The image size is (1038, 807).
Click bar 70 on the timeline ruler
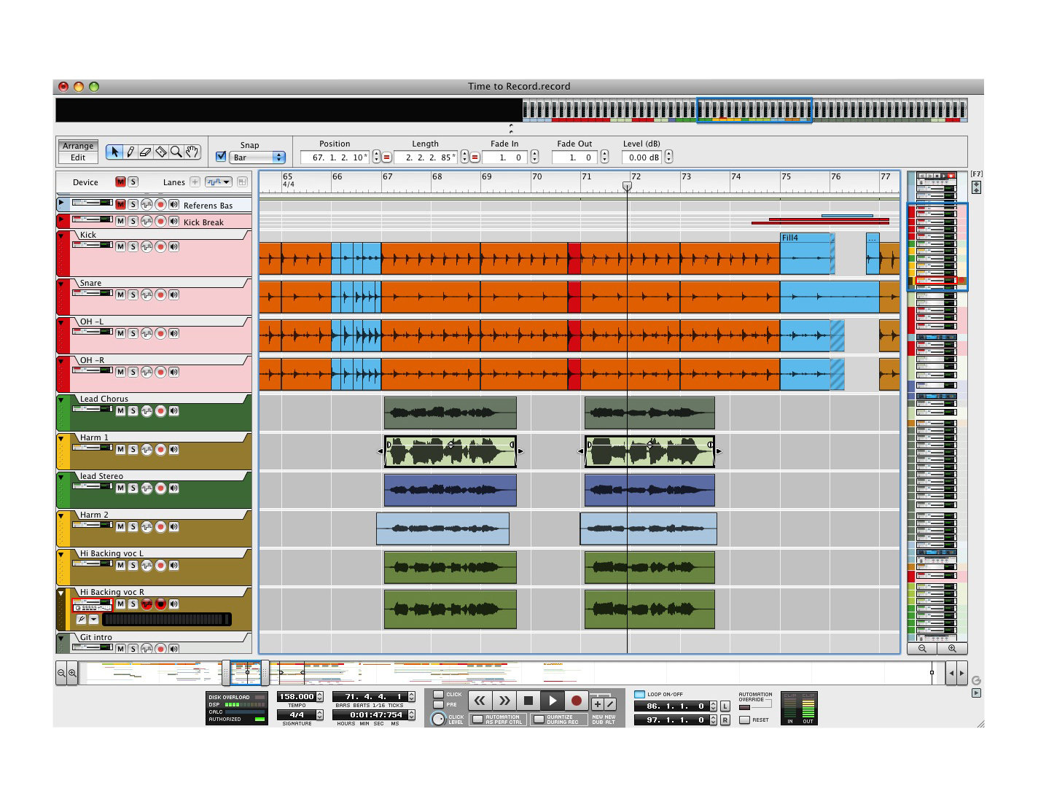coord(537,177)
